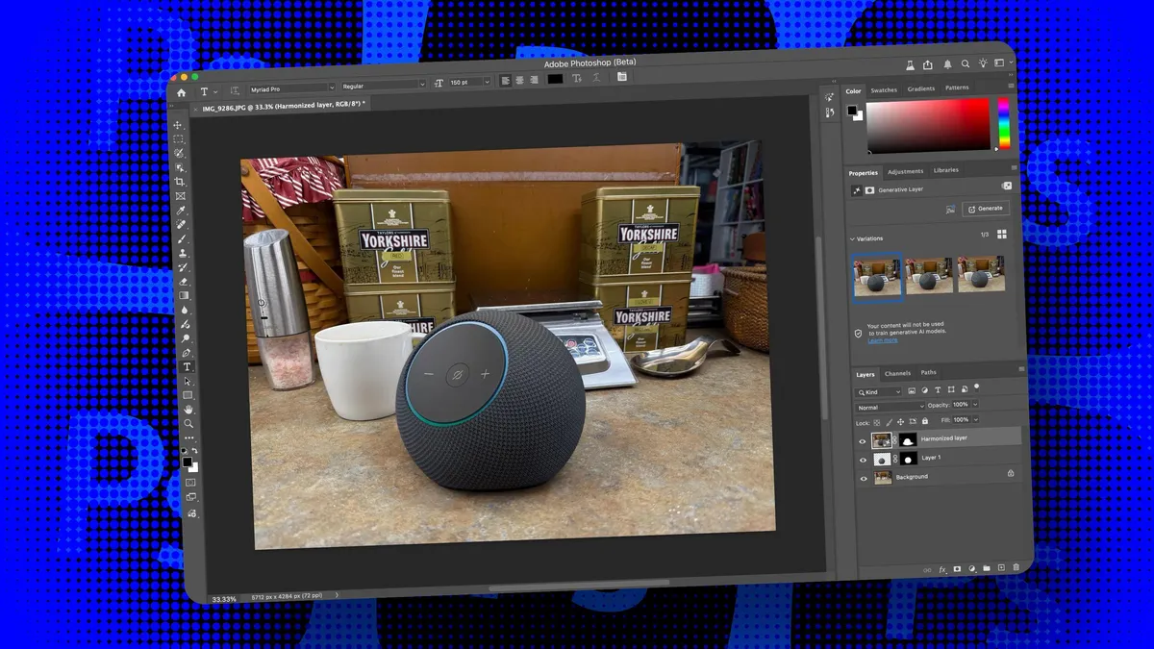Image resolution: width=1154 pixels, height=649 pixels.
Task: Pick the Zoom tool in the toolbar
Action: pos(189,424)
